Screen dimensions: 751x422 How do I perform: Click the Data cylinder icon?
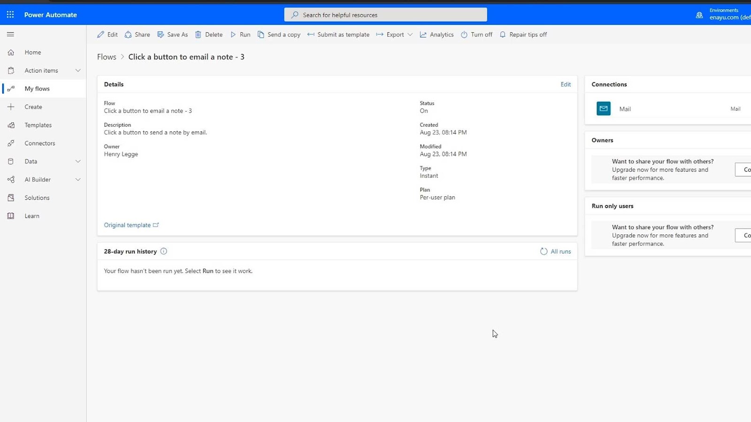(x=11, y=161)
